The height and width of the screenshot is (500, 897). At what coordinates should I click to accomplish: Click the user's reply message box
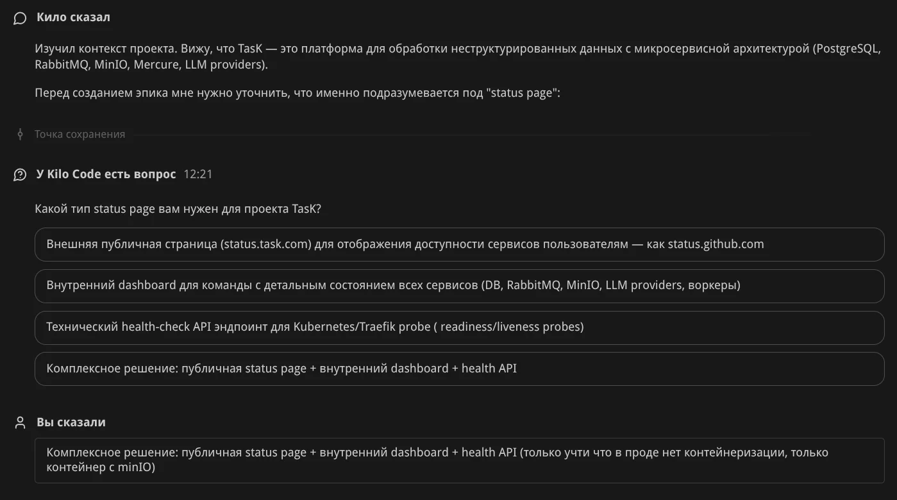(459, 460)
